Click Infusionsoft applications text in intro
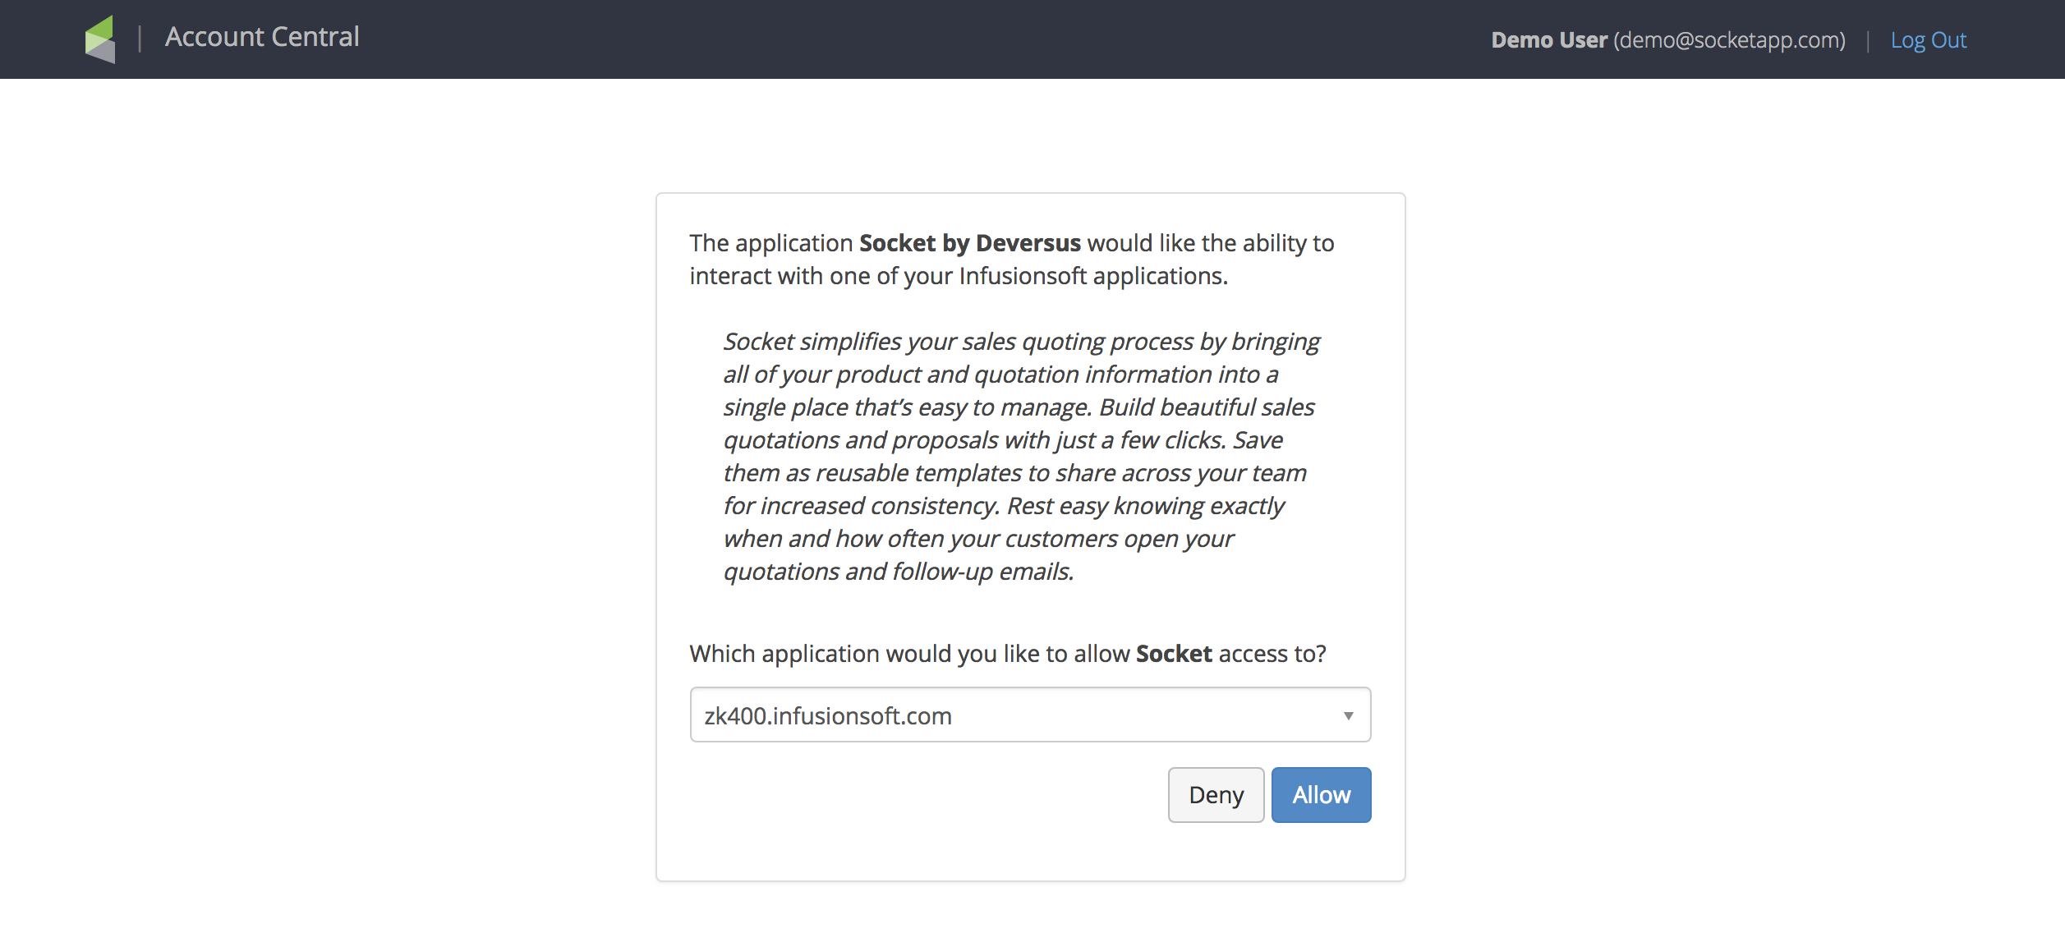This screenshot has height=933, width=2065. [1093, 276]
